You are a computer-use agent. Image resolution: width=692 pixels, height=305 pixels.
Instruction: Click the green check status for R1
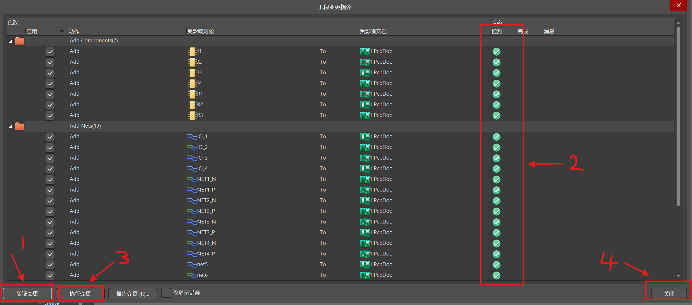click(496, 94)
